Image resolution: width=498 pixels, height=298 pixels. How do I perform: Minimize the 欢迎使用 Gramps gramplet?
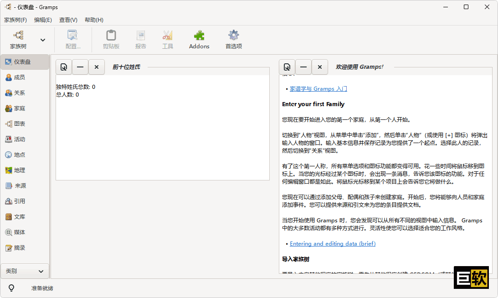pyautogui.click(x=303, y=67)
